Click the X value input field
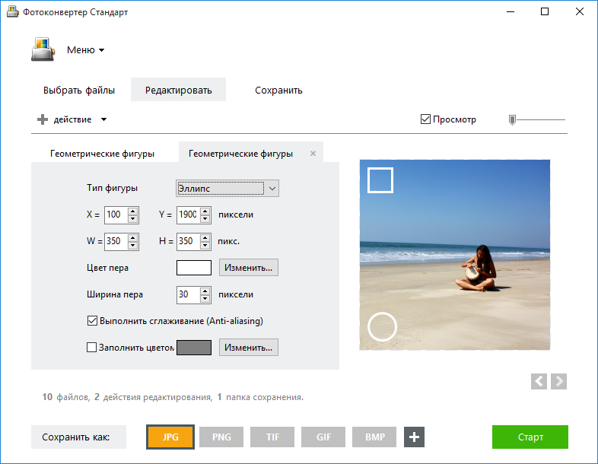The width and height of the screenshot is (598, 464). click(x=116, y=215)
